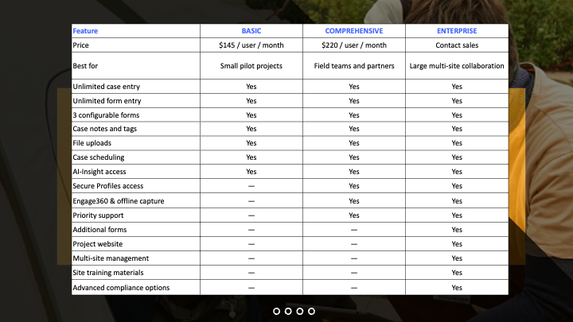The image size is (573, 322).
Task: Select the $145 / user / month price
Action: tap(251, 45)
